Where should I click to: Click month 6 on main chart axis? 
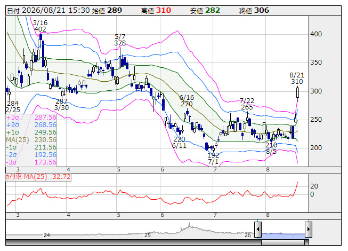click(x=162, y=170)
